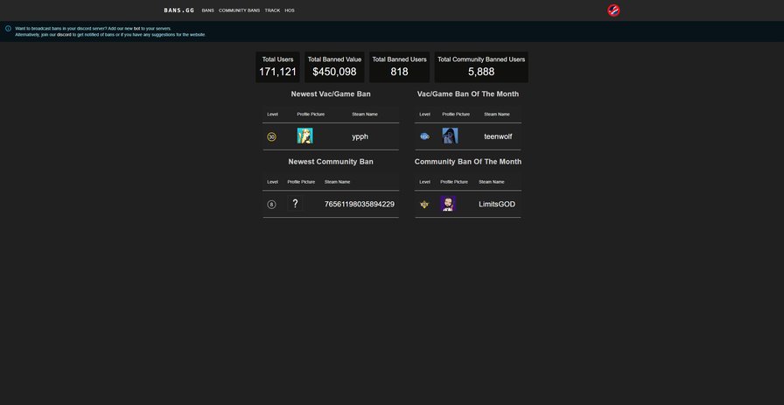The image size is (784, 405).
Task: Click the question mark profile picture
Action: click(x=295, y=203)
